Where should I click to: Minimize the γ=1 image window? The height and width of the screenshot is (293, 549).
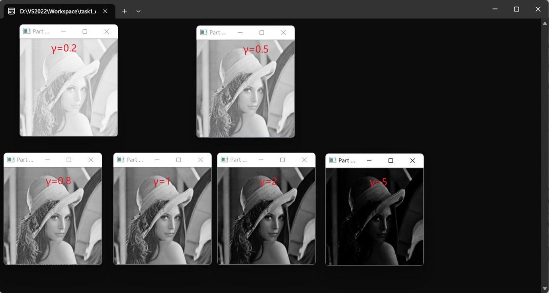[x=157, y=160]
